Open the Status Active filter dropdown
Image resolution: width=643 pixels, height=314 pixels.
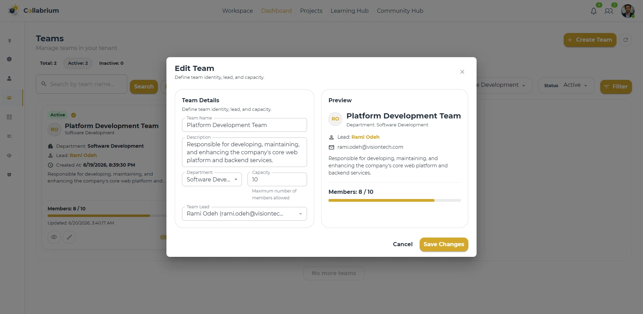566,85
